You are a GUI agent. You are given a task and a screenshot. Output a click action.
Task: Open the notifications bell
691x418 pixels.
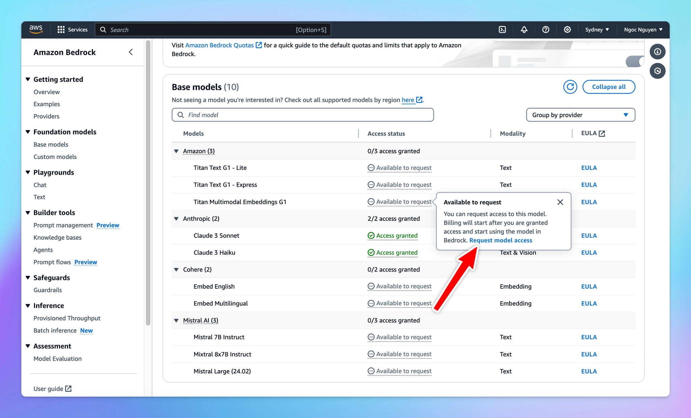pyautogui.click(x=524, y=30)
